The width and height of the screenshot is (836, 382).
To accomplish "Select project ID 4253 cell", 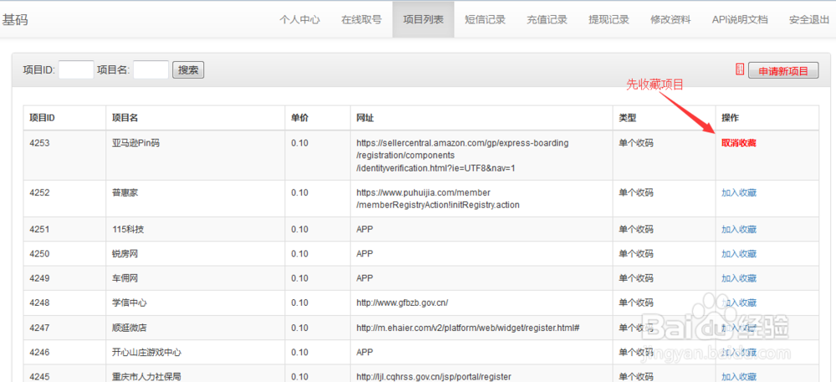I will (x=39, y=143).
